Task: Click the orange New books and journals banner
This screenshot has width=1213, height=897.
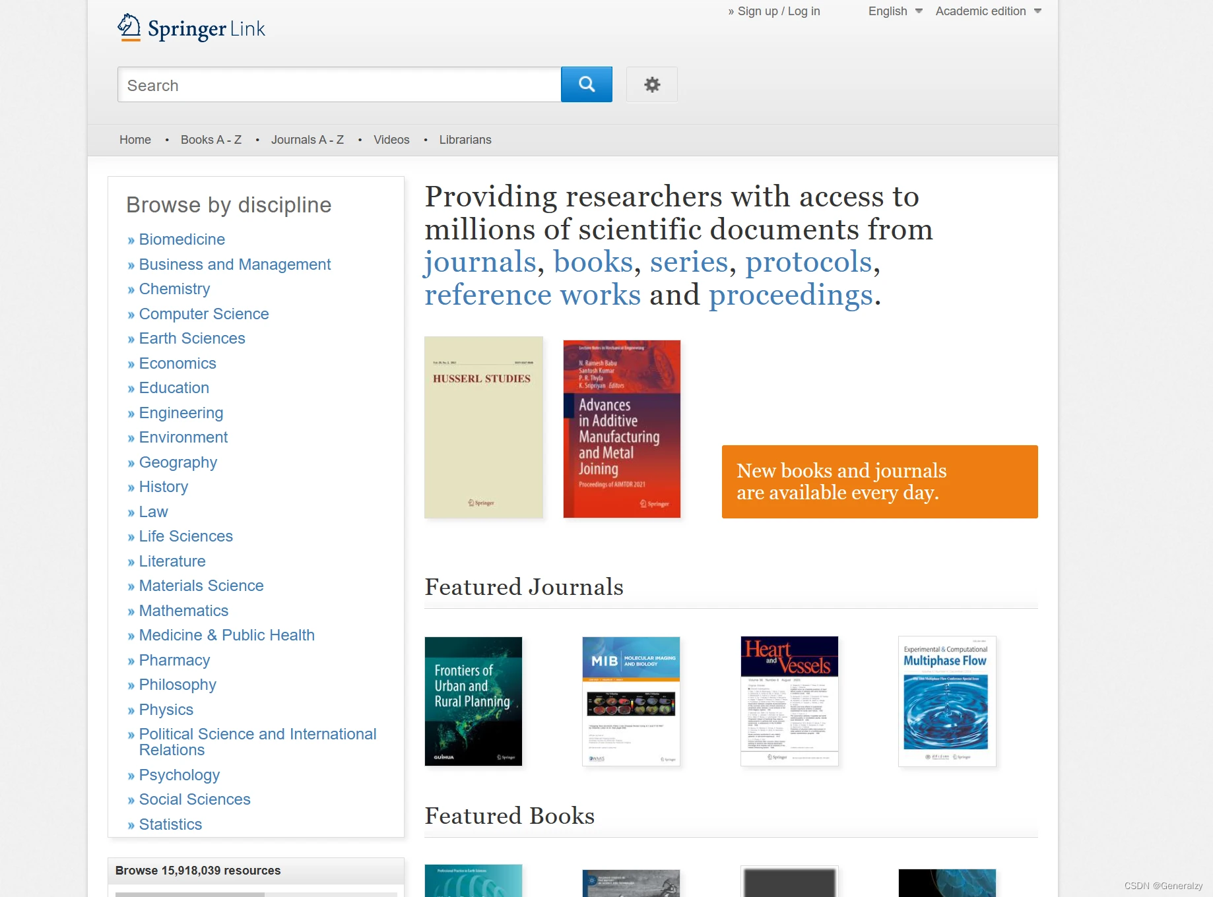Action: point(880,481)
